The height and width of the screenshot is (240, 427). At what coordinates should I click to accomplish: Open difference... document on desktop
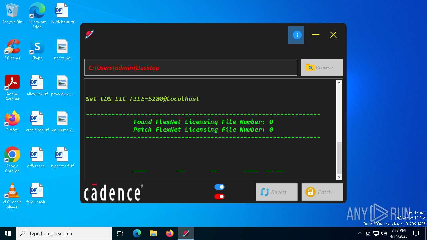coord(37,158)
